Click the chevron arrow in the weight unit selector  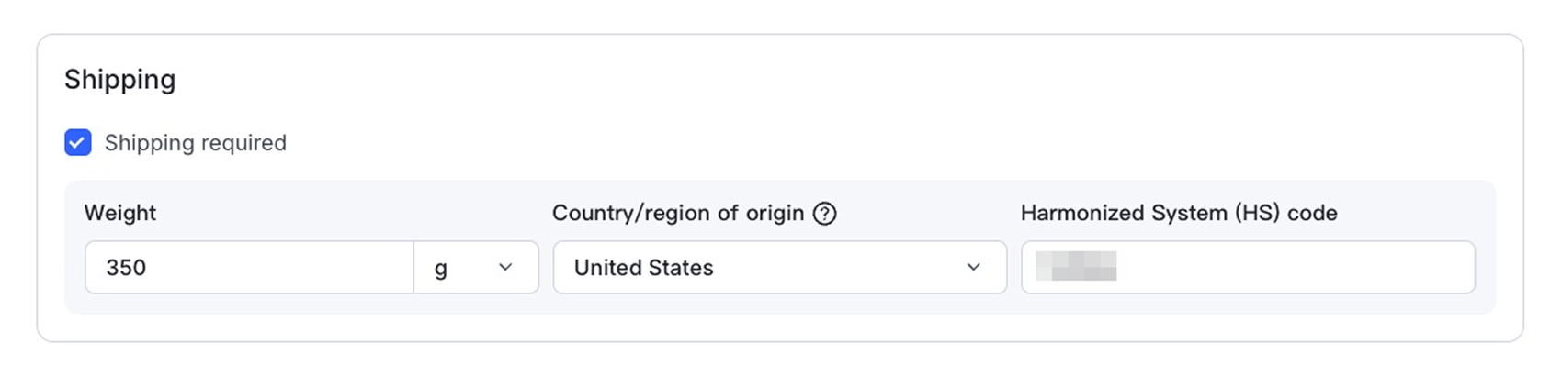504,267
